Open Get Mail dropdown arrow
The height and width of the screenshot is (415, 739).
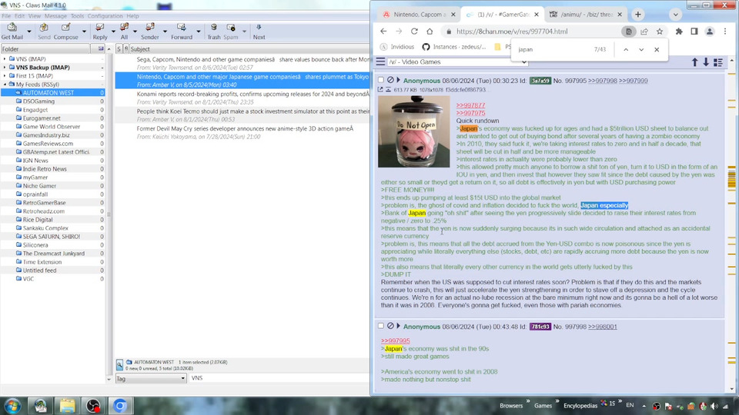click(x=28, y=32)
